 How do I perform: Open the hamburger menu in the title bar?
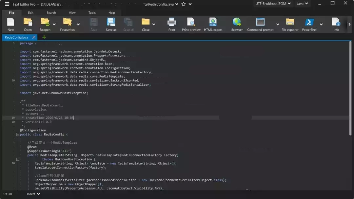click(x=6, y=4)
